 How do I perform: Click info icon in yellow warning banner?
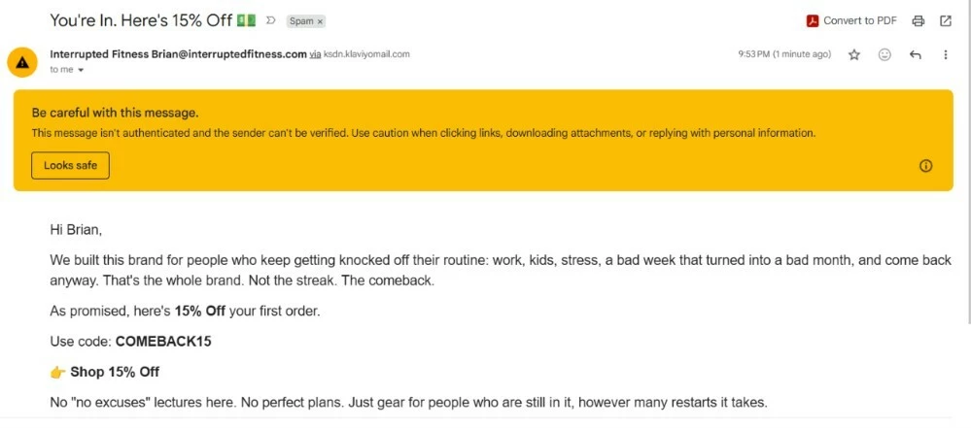(925, 166)
